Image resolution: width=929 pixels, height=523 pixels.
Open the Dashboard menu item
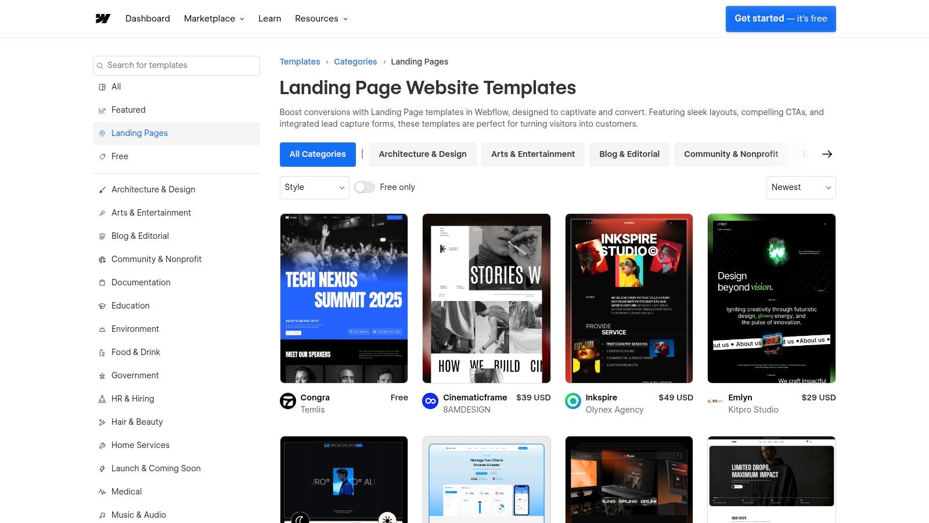click(147, 18)
